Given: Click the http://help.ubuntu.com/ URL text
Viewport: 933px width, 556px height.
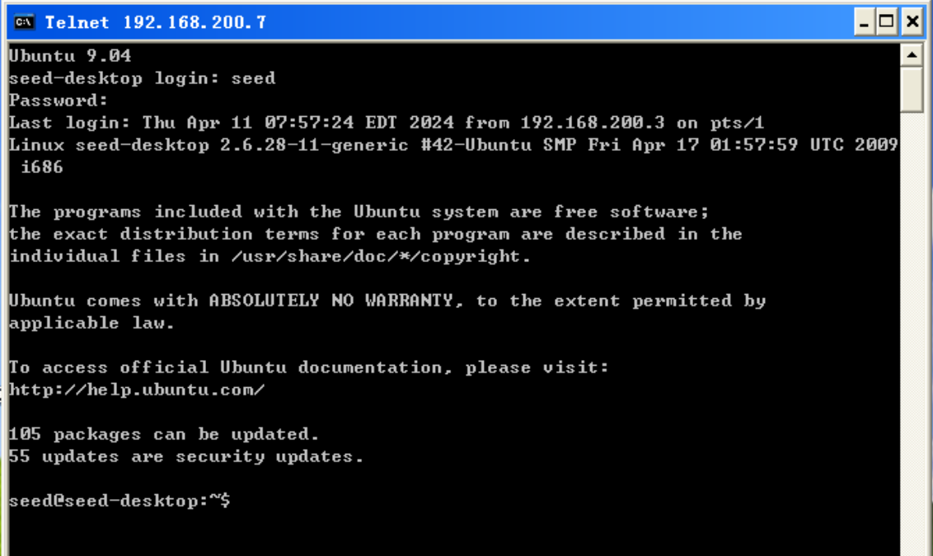Looking at the screenshot, I should click(137, 390).
